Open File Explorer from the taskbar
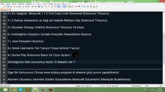This screenshot has height=92, width=165. [x=5, y=90]
